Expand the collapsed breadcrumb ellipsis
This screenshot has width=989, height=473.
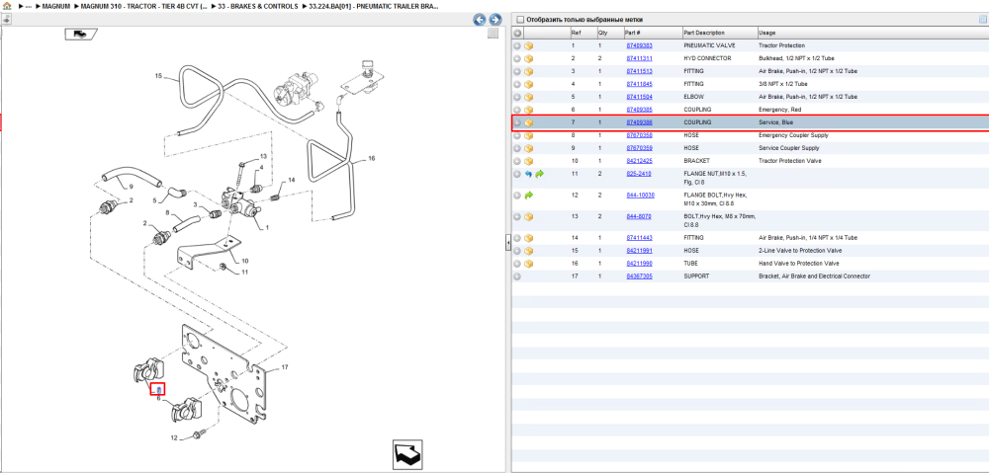click(x=29, y=6)
